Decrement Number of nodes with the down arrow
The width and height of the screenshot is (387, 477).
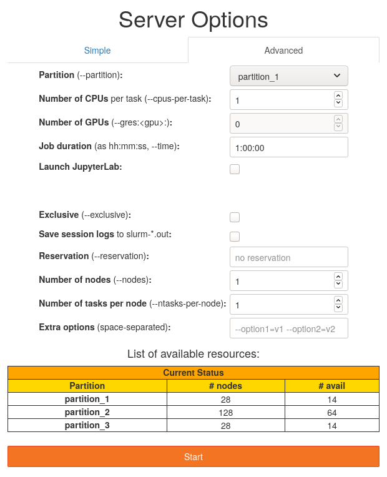tap(338, 284)
